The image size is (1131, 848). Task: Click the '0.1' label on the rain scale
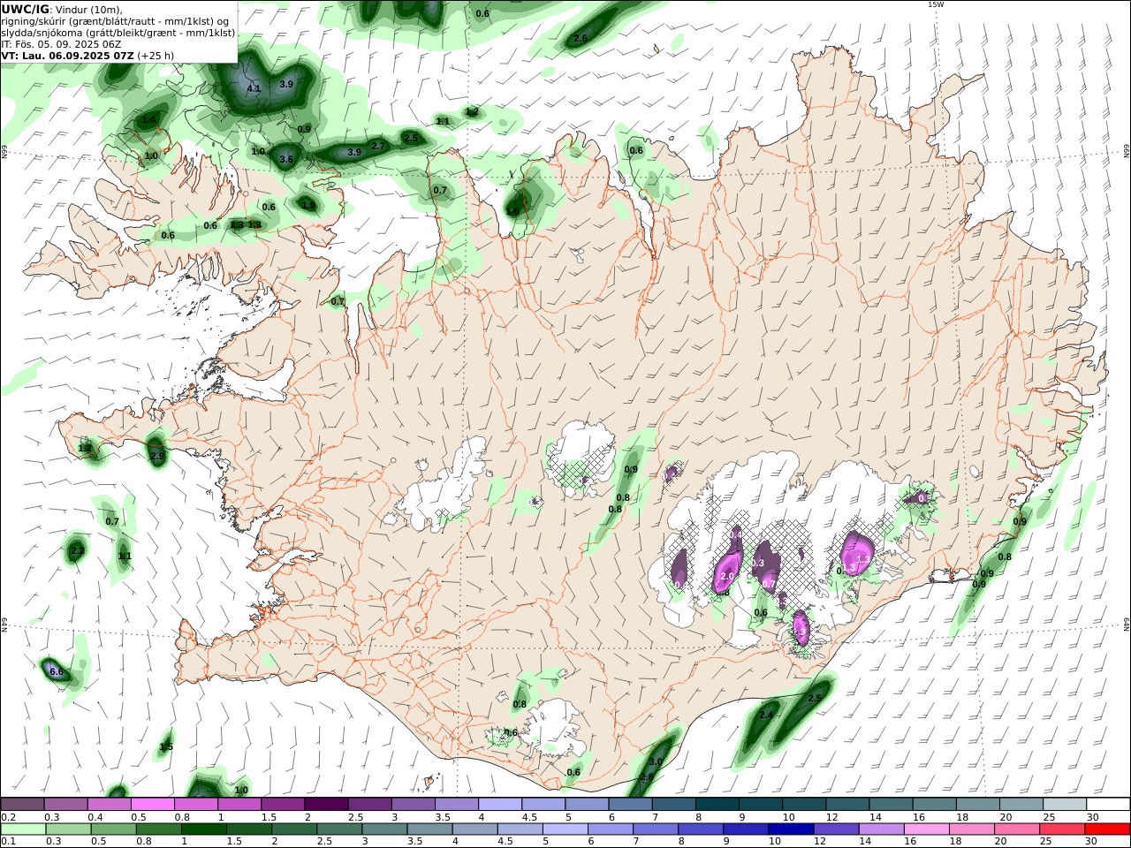click(x=8, y=842)
